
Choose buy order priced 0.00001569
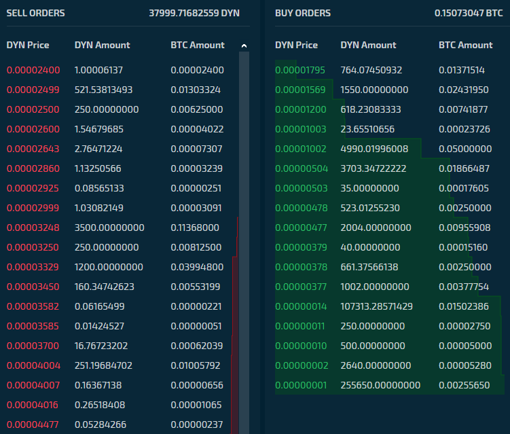point(301,90)
